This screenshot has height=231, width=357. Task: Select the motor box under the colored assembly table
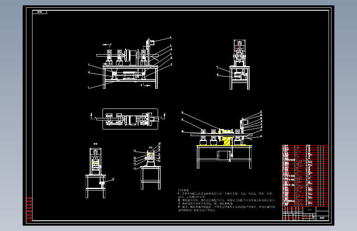[x=224, y=155]
